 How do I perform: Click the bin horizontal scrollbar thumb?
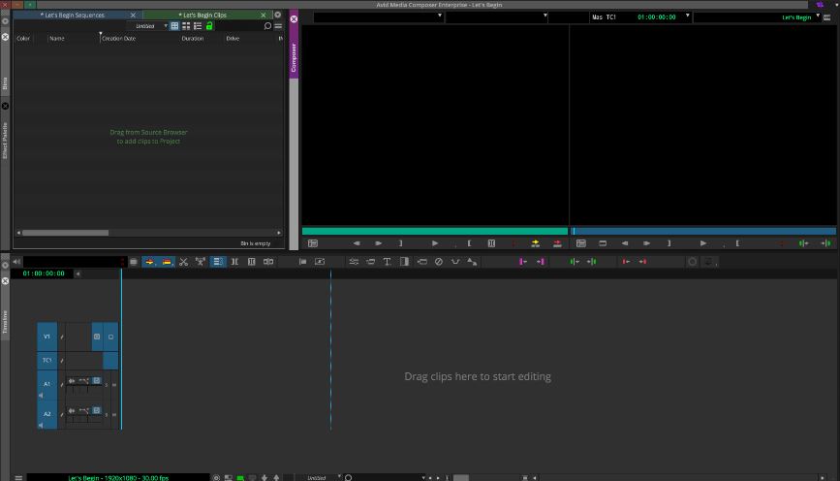[x=65, y=233]
